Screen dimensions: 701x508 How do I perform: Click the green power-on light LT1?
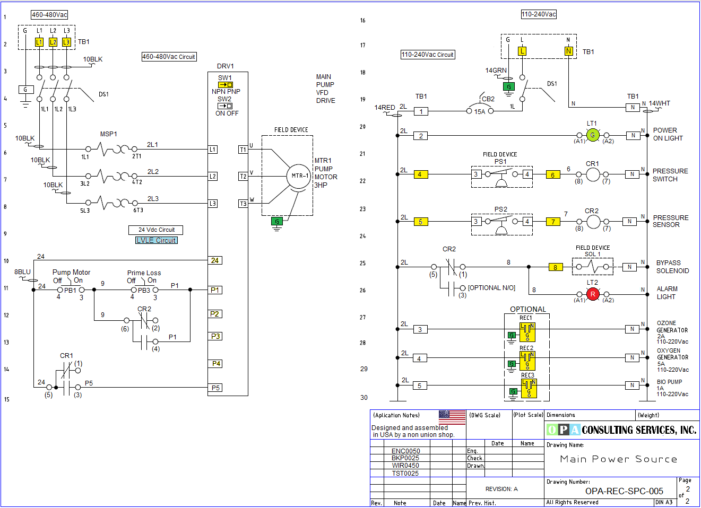(593, 135)
